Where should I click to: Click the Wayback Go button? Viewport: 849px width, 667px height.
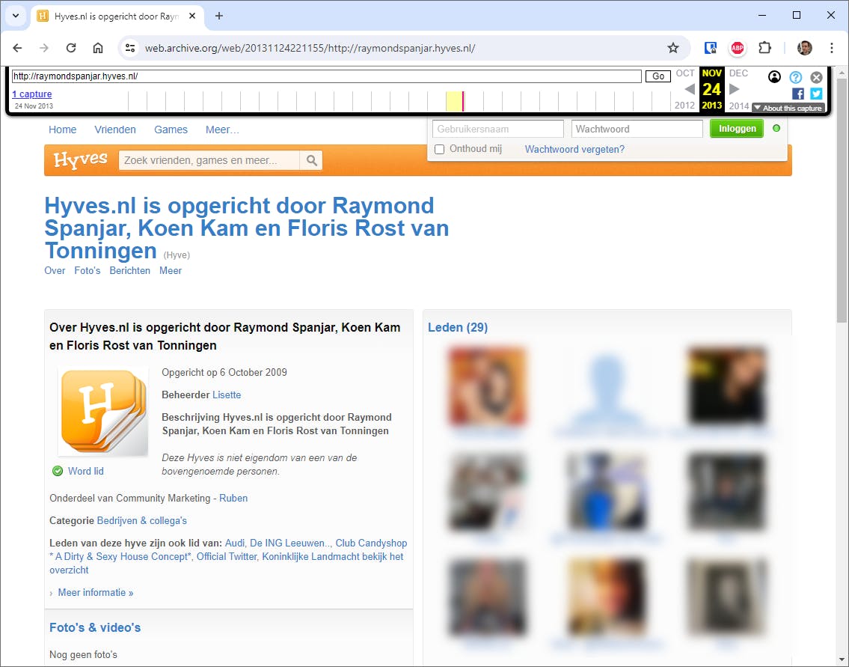pyautogui.click(x=658, y=76)
